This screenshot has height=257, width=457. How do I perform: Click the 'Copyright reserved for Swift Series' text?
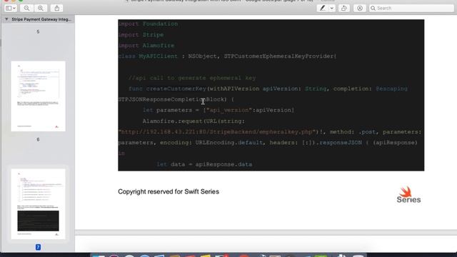coord(169,192)
